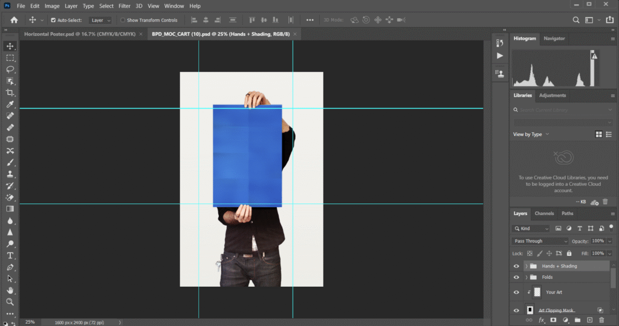Pick the Eyedropper tool
Screen dimensions: 619x326
pos(10,104)
